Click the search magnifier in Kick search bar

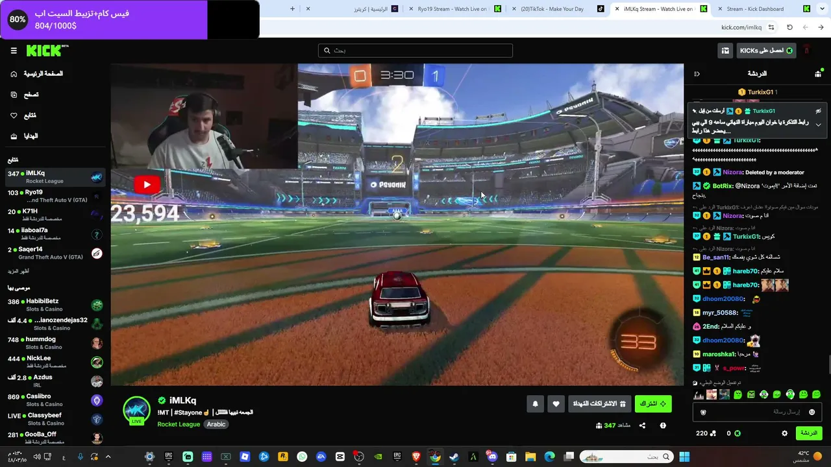click(x=326, y=51)
